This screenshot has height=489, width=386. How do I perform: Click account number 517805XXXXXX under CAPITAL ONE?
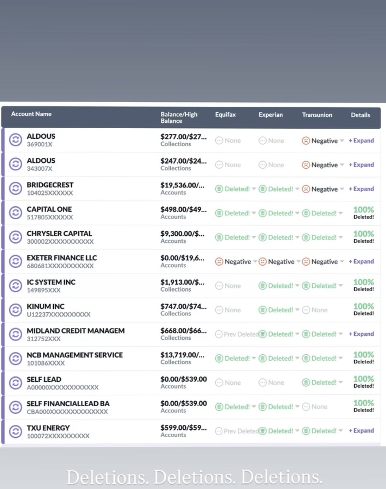(x=50, y=217)
